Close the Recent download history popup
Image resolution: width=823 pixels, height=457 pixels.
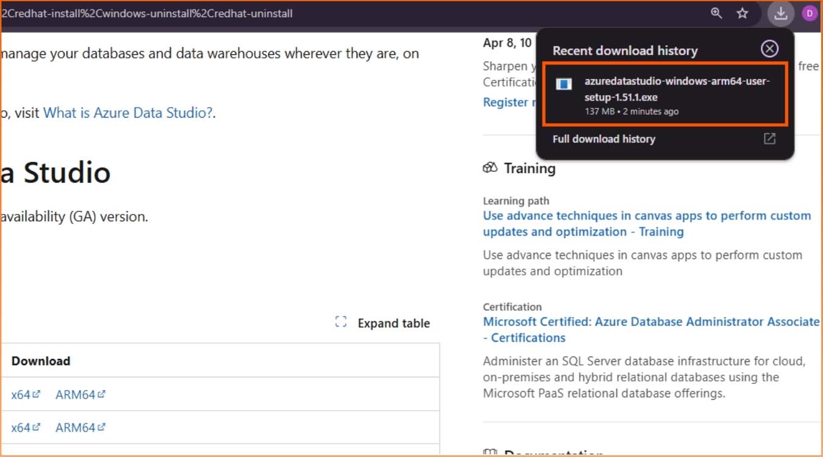pyautogui.click(x=769, y=49)
